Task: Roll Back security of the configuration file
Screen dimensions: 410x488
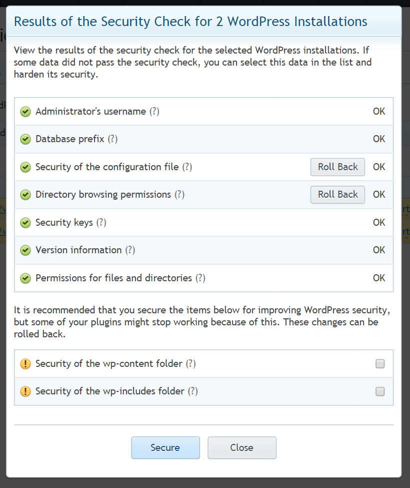Action: point(337,167)
